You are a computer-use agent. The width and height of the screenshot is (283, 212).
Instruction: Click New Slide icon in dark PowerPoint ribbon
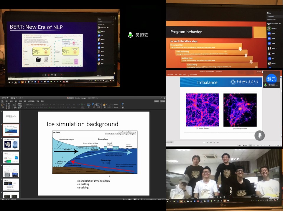pyautogui.click(x=15, y=105)
